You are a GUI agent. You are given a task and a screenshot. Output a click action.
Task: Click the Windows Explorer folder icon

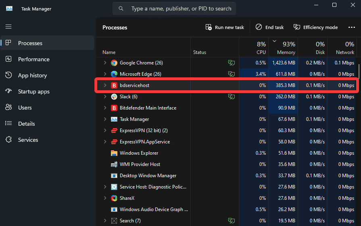point(114,153)
